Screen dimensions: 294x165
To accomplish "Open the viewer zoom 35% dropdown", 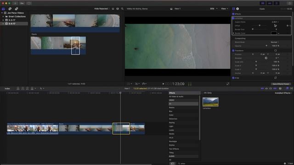I will 214,9.
